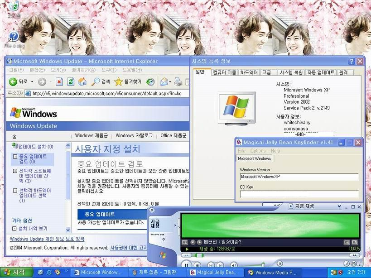This screenshot has width=371, height=278.
Task: Switch to the 자동 업데이트 tab
Action: [x=321, y=72]
